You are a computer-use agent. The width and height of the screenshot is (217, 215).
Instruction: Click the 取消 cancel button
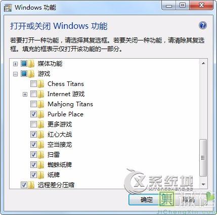pos(189,200)
